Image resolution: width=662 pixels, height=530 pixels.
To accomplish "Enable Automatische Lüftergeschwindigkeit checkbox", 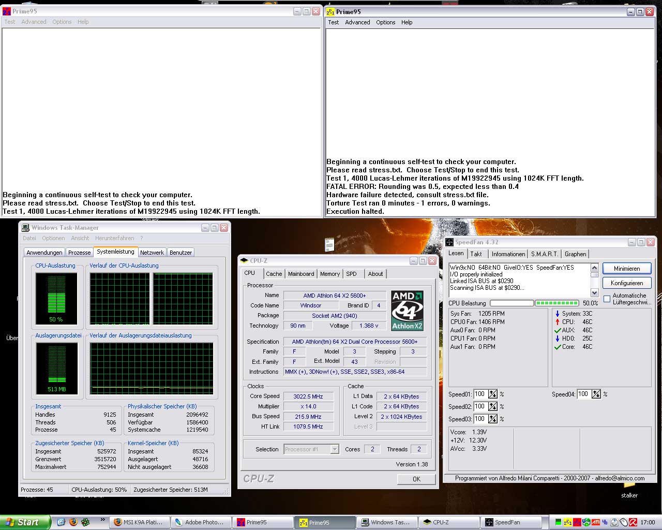I will [607, 299].
